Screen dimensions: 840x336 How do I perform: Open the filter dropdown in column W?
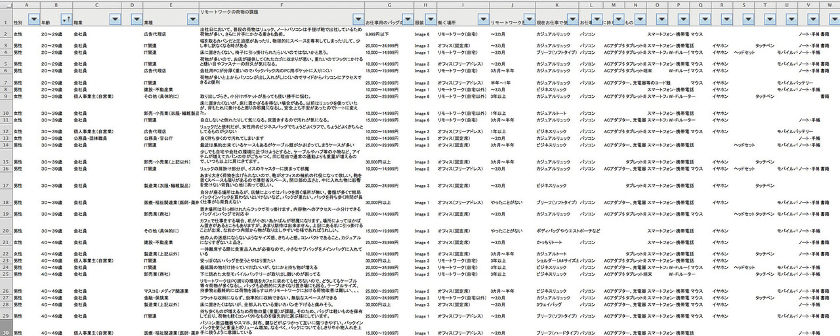coord(833,20)
